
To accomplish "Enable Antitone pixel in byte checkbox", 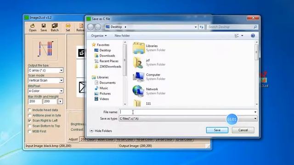I will click(x=29, y=115).
